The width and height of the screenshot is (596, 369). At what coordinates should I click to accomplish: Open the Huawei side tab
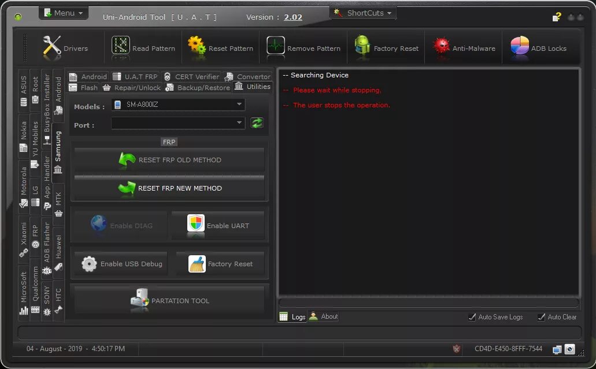coord(58,253)
